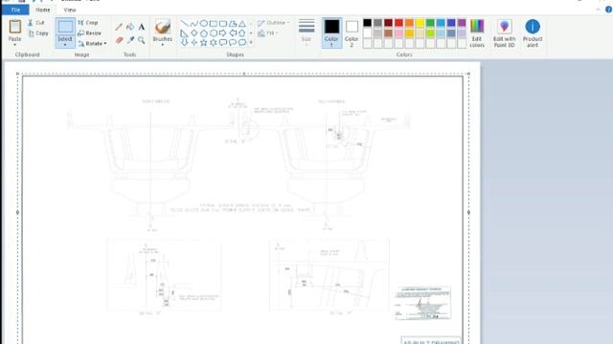The width and height of the screenshot is (613, 344).
Task: Choose the Right triangle shape
Action: 185,33
